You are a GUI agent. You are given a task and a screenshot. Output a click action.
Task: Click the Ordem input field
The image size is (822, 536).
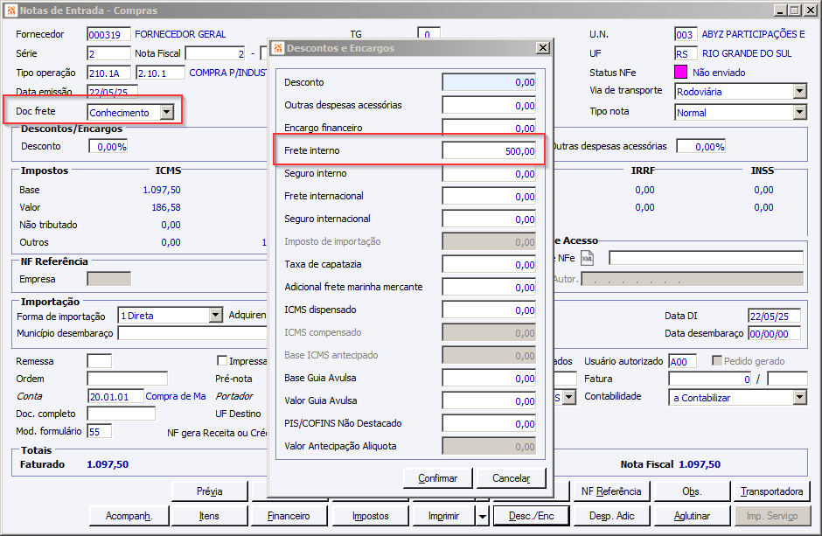(x=128, y=379)
